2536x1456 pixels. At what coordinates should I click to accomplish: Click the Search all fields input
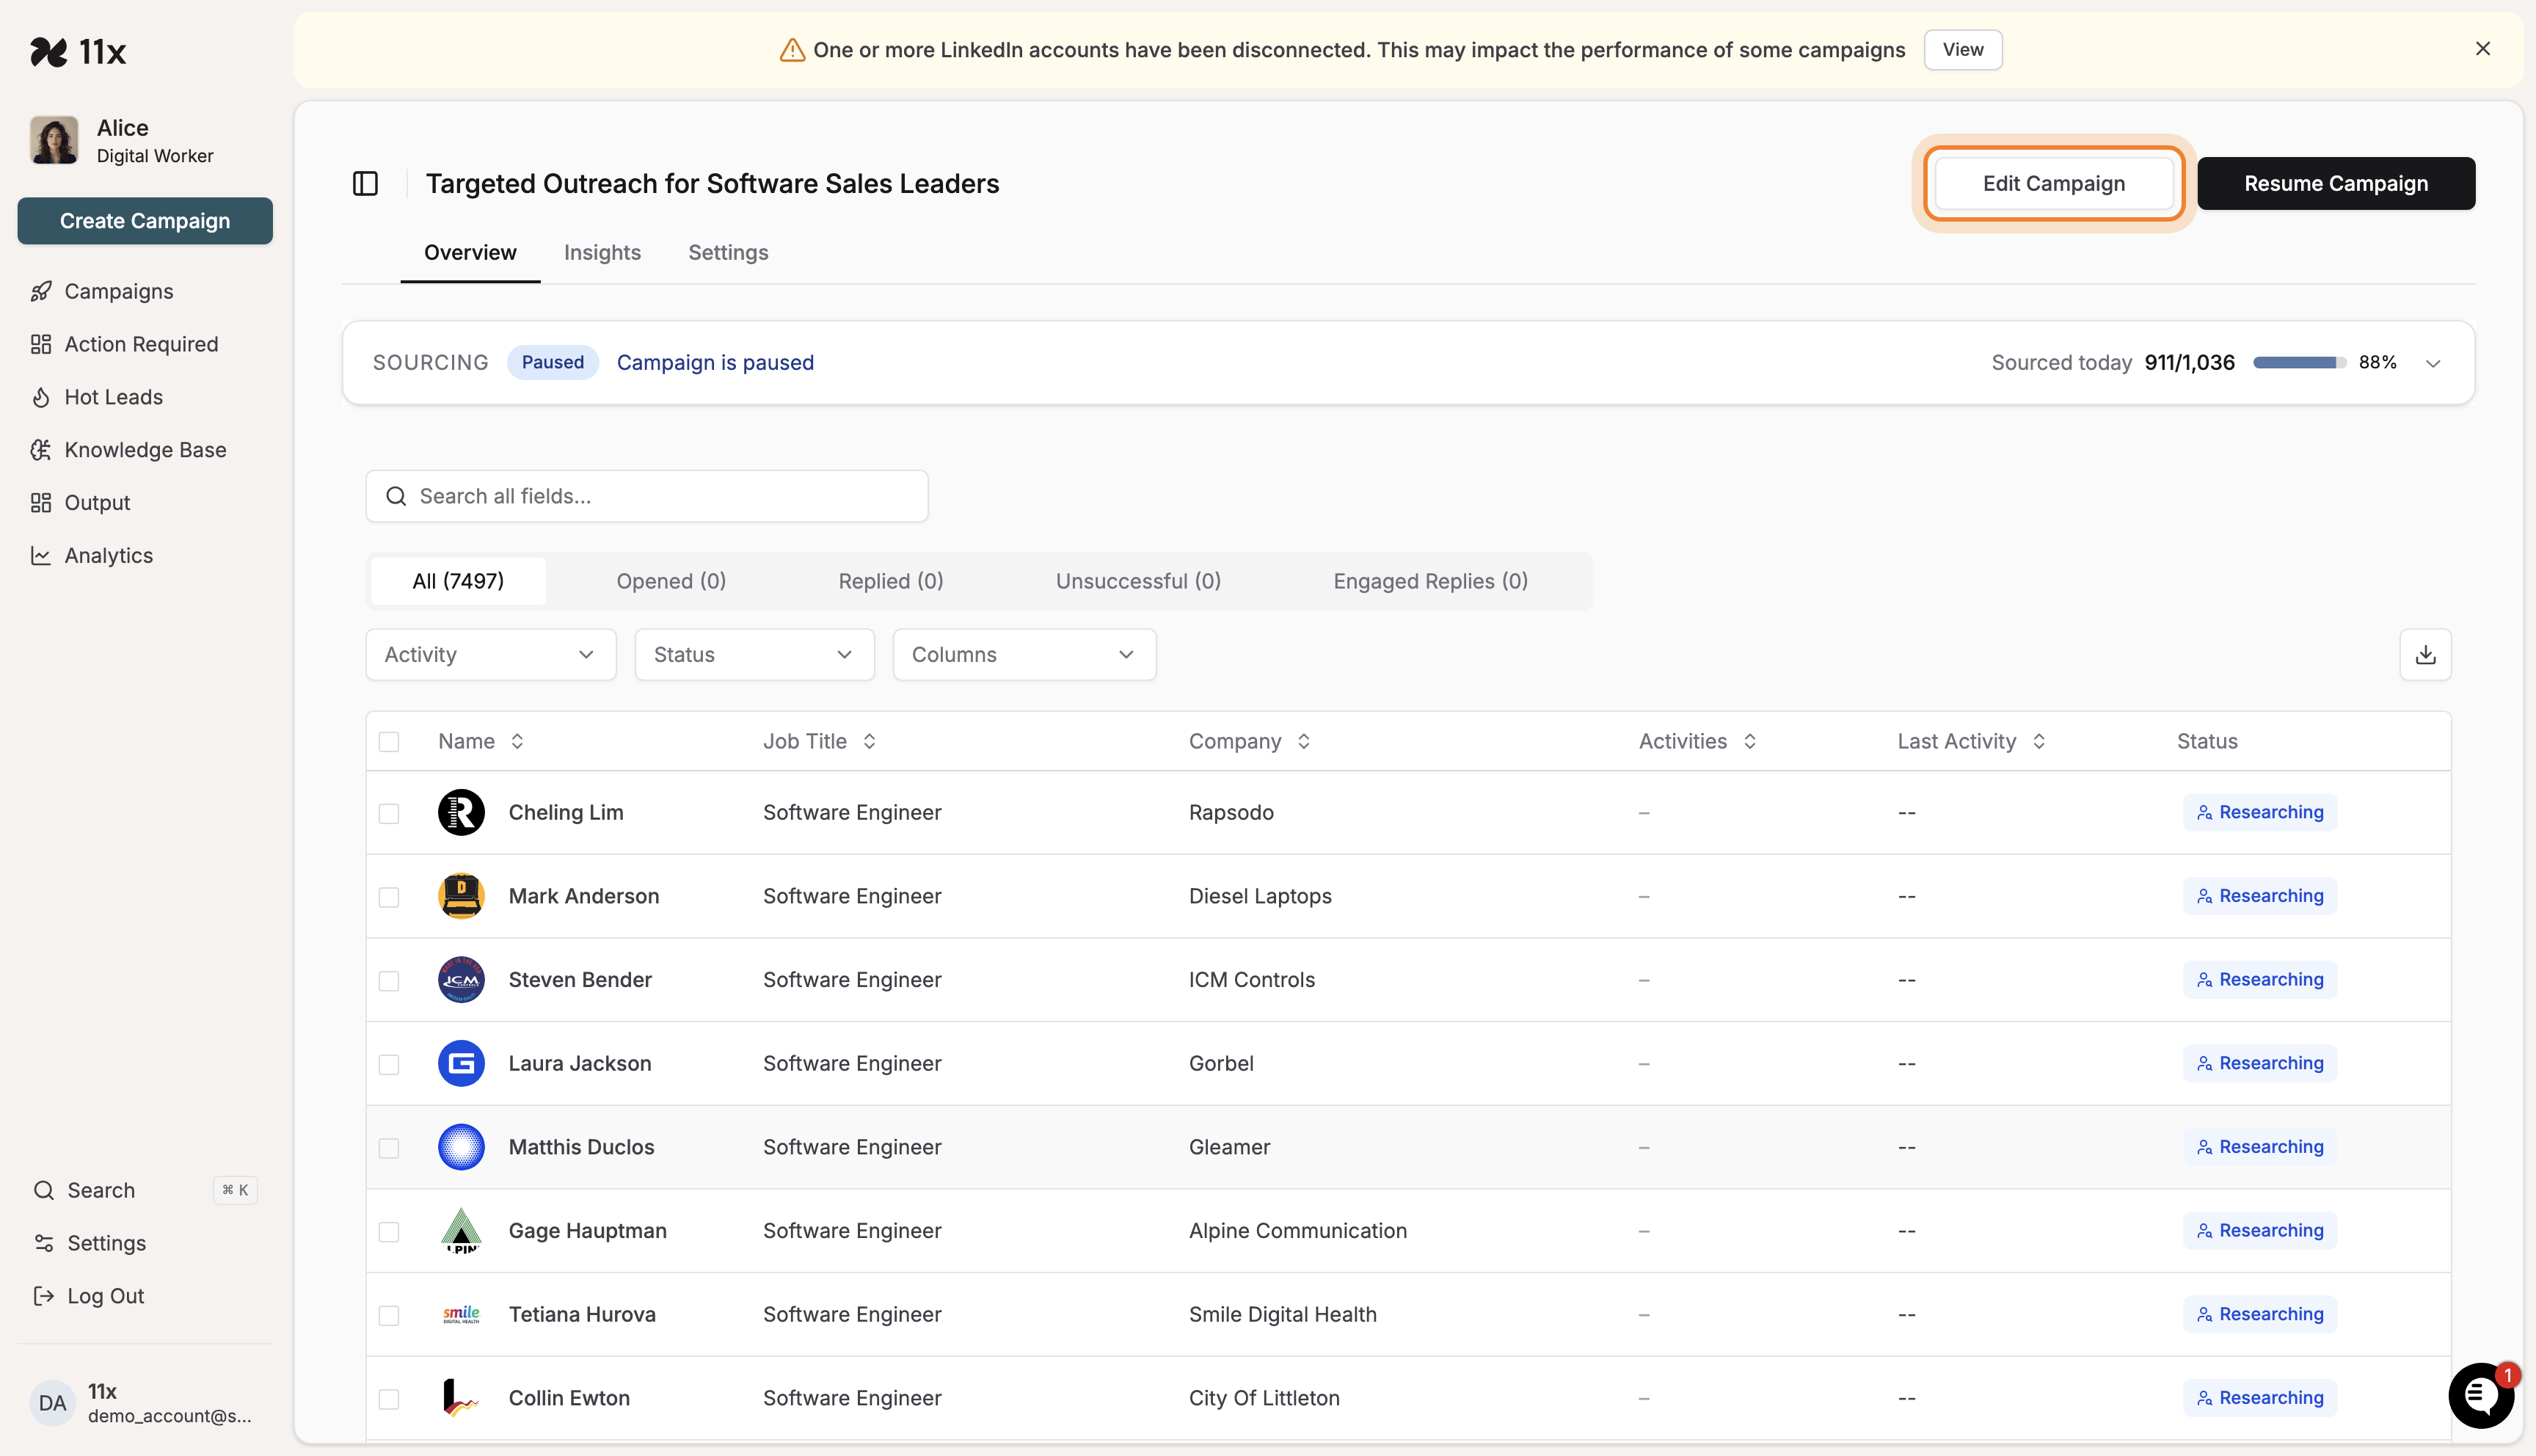(x=646, y=495)
